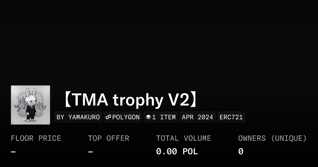Select the APR 2024 creation date badge
318x167 pixels.
click(197, 117)
